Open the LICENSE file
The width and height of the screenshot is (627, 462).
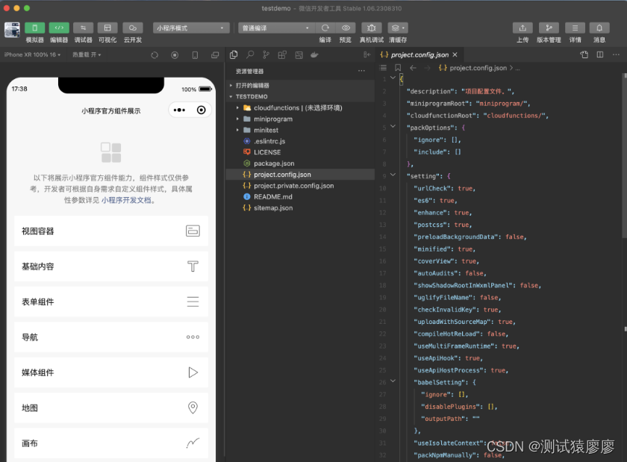(x=302, y=152)
